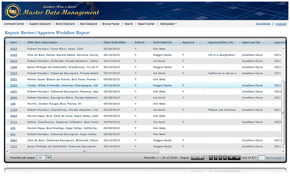Screen dimensions: 290x179
Task: Select page 5 in pagination
Action: (x=225, y=158)
